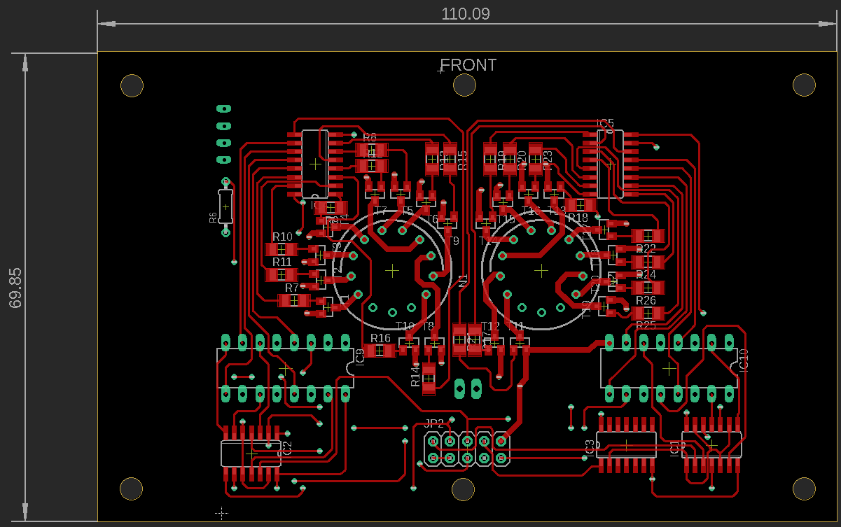This screenshot has width=841, height=527.
Task: Click the JP2 pin header
Action: click(466, 449)
